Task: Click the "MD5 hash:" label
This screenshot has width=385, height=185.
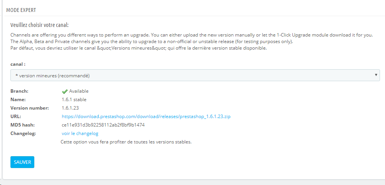Action: (x=23, y=125)
